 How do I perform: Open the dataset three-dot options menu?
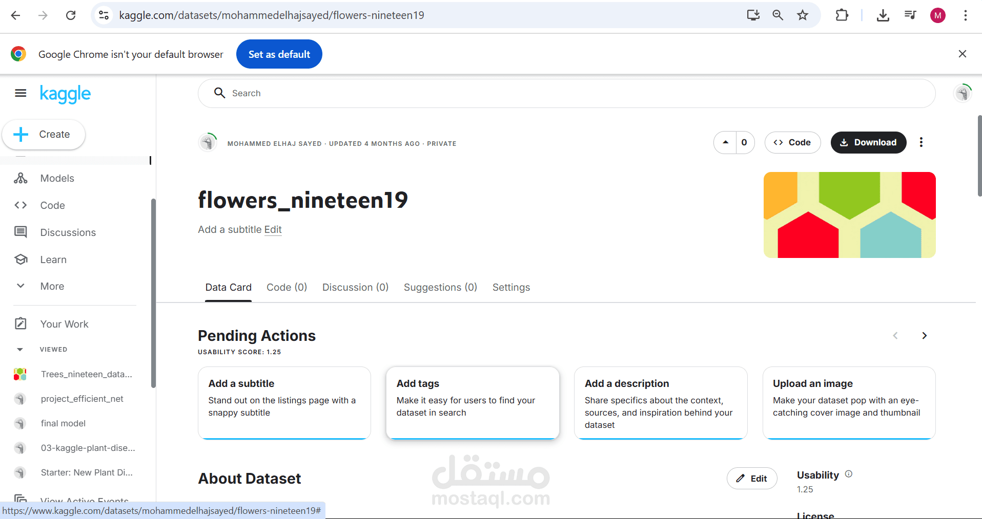tap(921, 142)
